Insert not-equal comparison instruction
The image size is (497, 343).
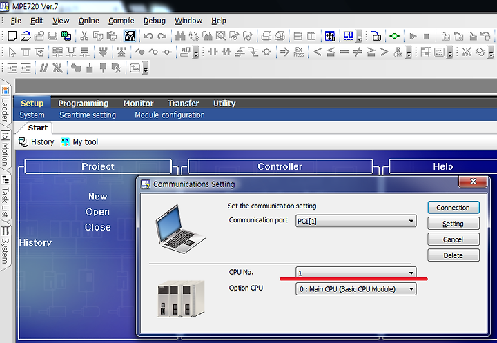(x=358, y=52)
